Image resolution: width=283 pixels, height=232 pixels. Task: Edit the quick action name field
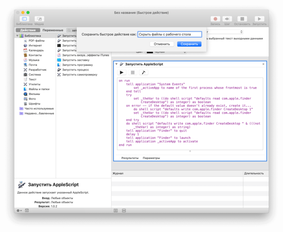(170, 34)
